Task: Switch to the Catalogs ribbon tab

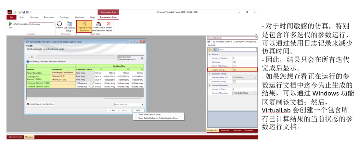Action: (x=64, y=17)
